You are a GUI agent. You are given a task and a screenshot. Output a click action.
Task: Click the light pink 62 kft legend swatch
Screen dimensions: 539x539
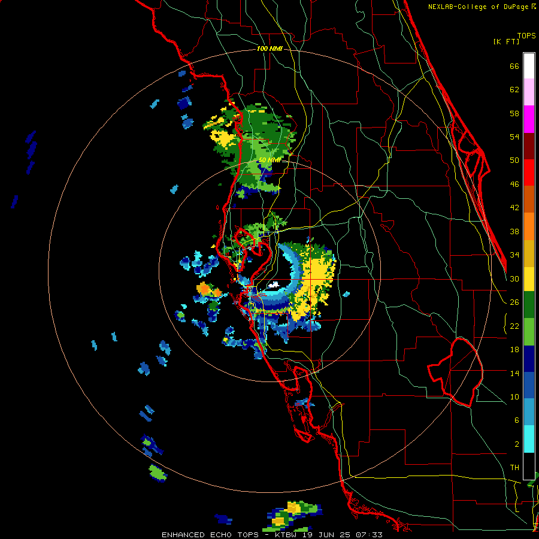point(529,92)
